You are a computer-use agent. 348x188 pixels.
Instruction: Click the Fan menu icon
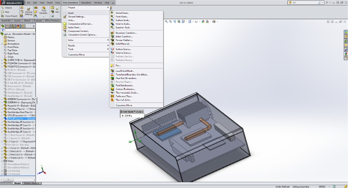[112, 66]
